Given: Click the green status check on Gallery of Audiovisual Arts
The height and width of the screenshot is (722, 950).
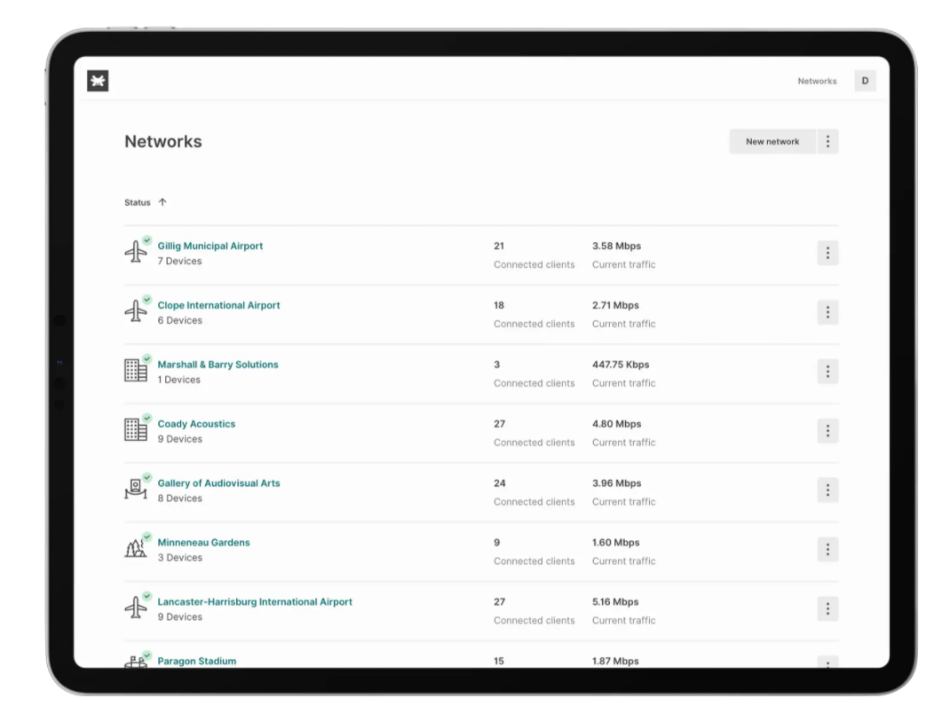Looking at the screenshot, I should (147, 477).
